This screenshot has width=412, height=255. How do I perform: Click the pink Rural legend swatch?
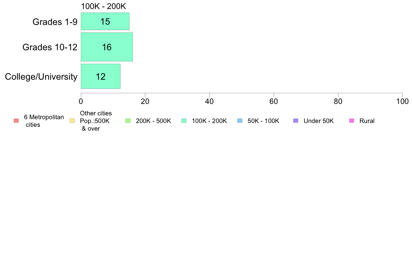(x=352, y=121)
